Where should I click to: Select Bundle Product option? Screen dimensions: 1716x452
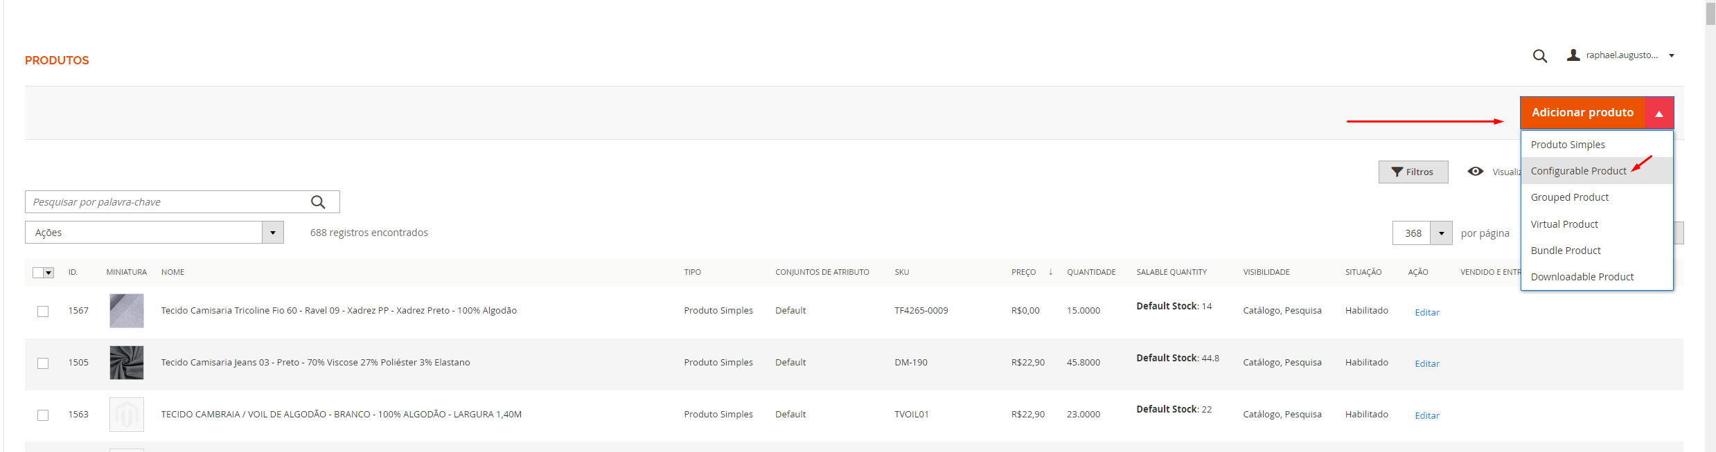[1566, 251]
